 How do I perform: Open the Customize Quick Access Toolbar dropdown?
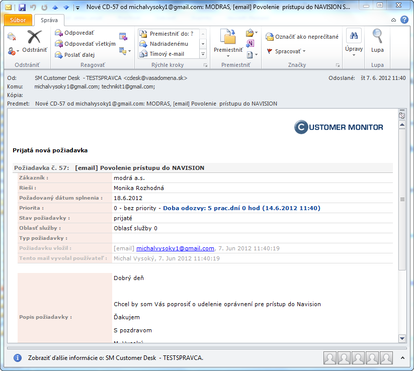pyautogui.click(x=77, y=8)
